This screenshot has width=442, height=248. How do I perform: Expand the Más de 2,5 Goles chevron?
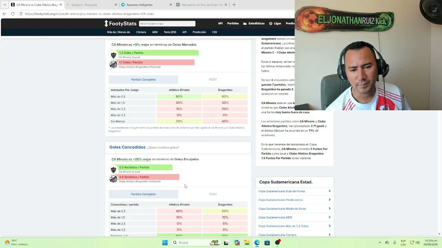[x=329, y=226]
